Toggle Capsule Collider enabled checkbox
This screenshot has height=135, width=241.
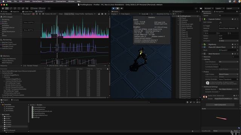click(x=207, y=19)
